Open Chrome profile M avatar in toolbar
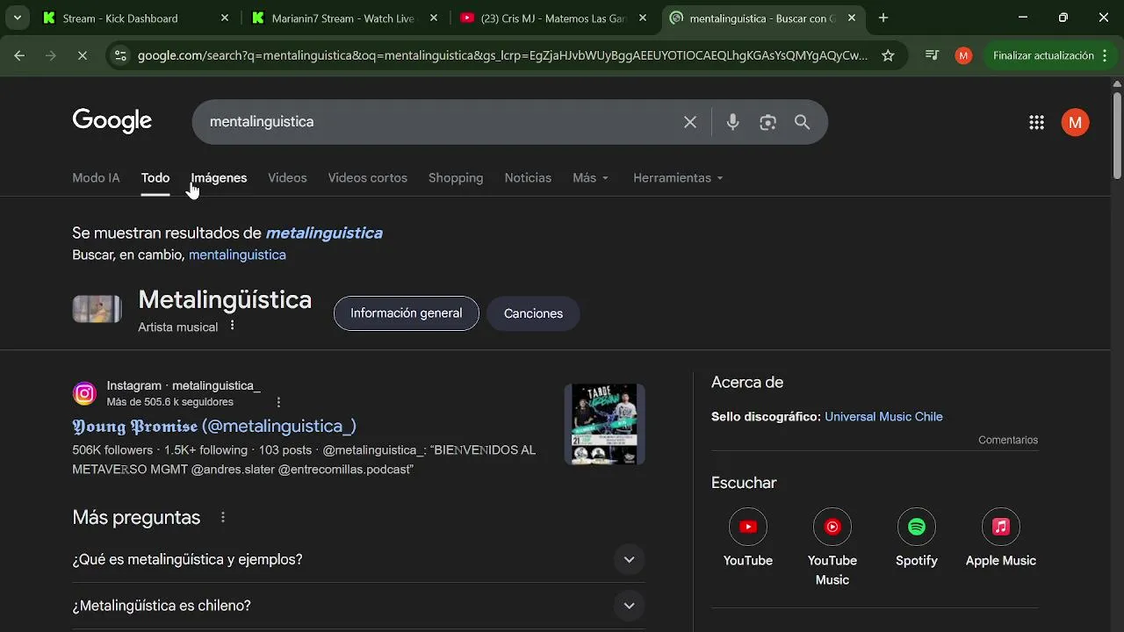1124x632 pixels. pos(963,55)
